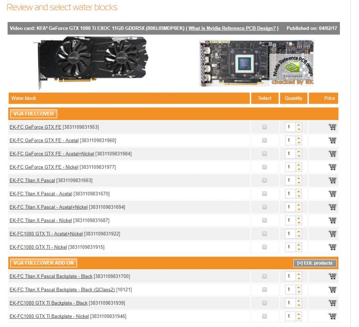Click quantity field for Titan X Pascal - Acetal [3831109831670]
The width and height of the screenshot is (359, 327).
click(290, 193)
